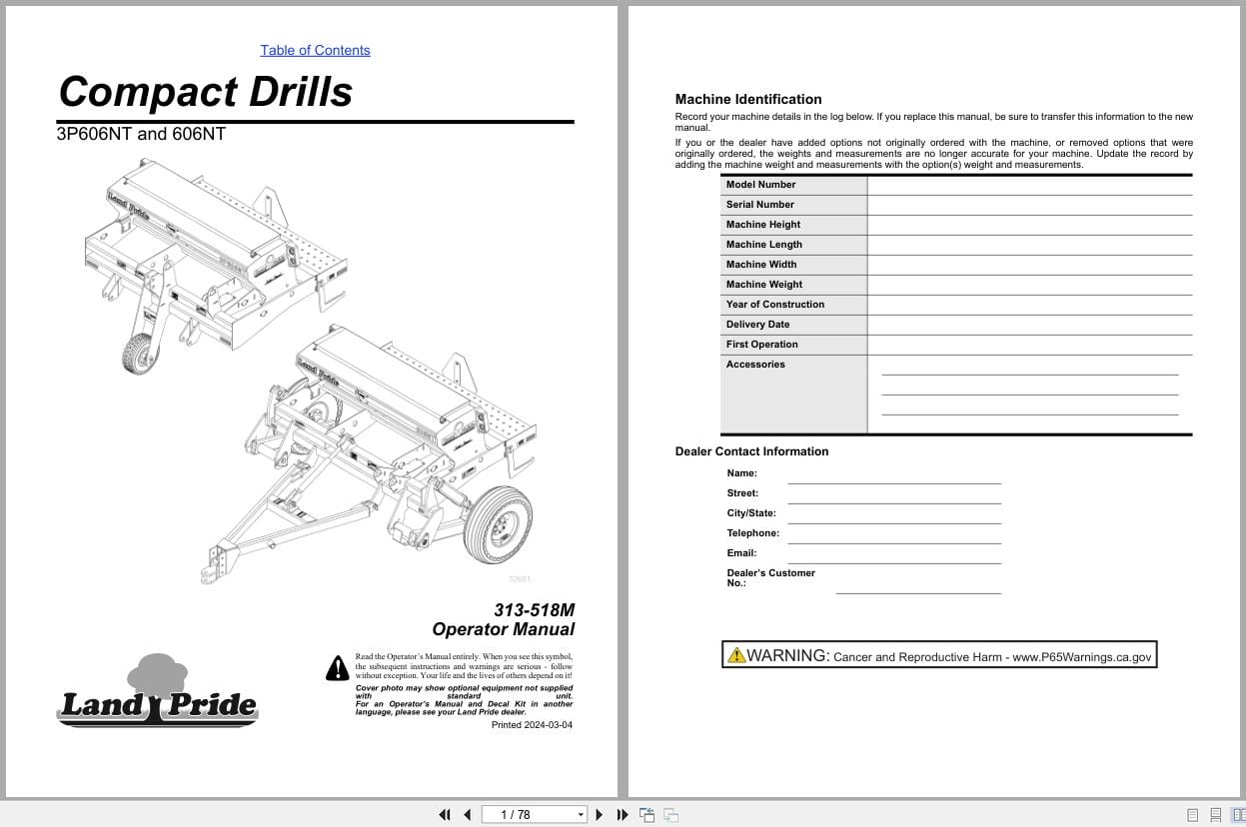1246x827 pixels.
Task: Click the 3-point compact drill illustration
Action: [215, 265]
